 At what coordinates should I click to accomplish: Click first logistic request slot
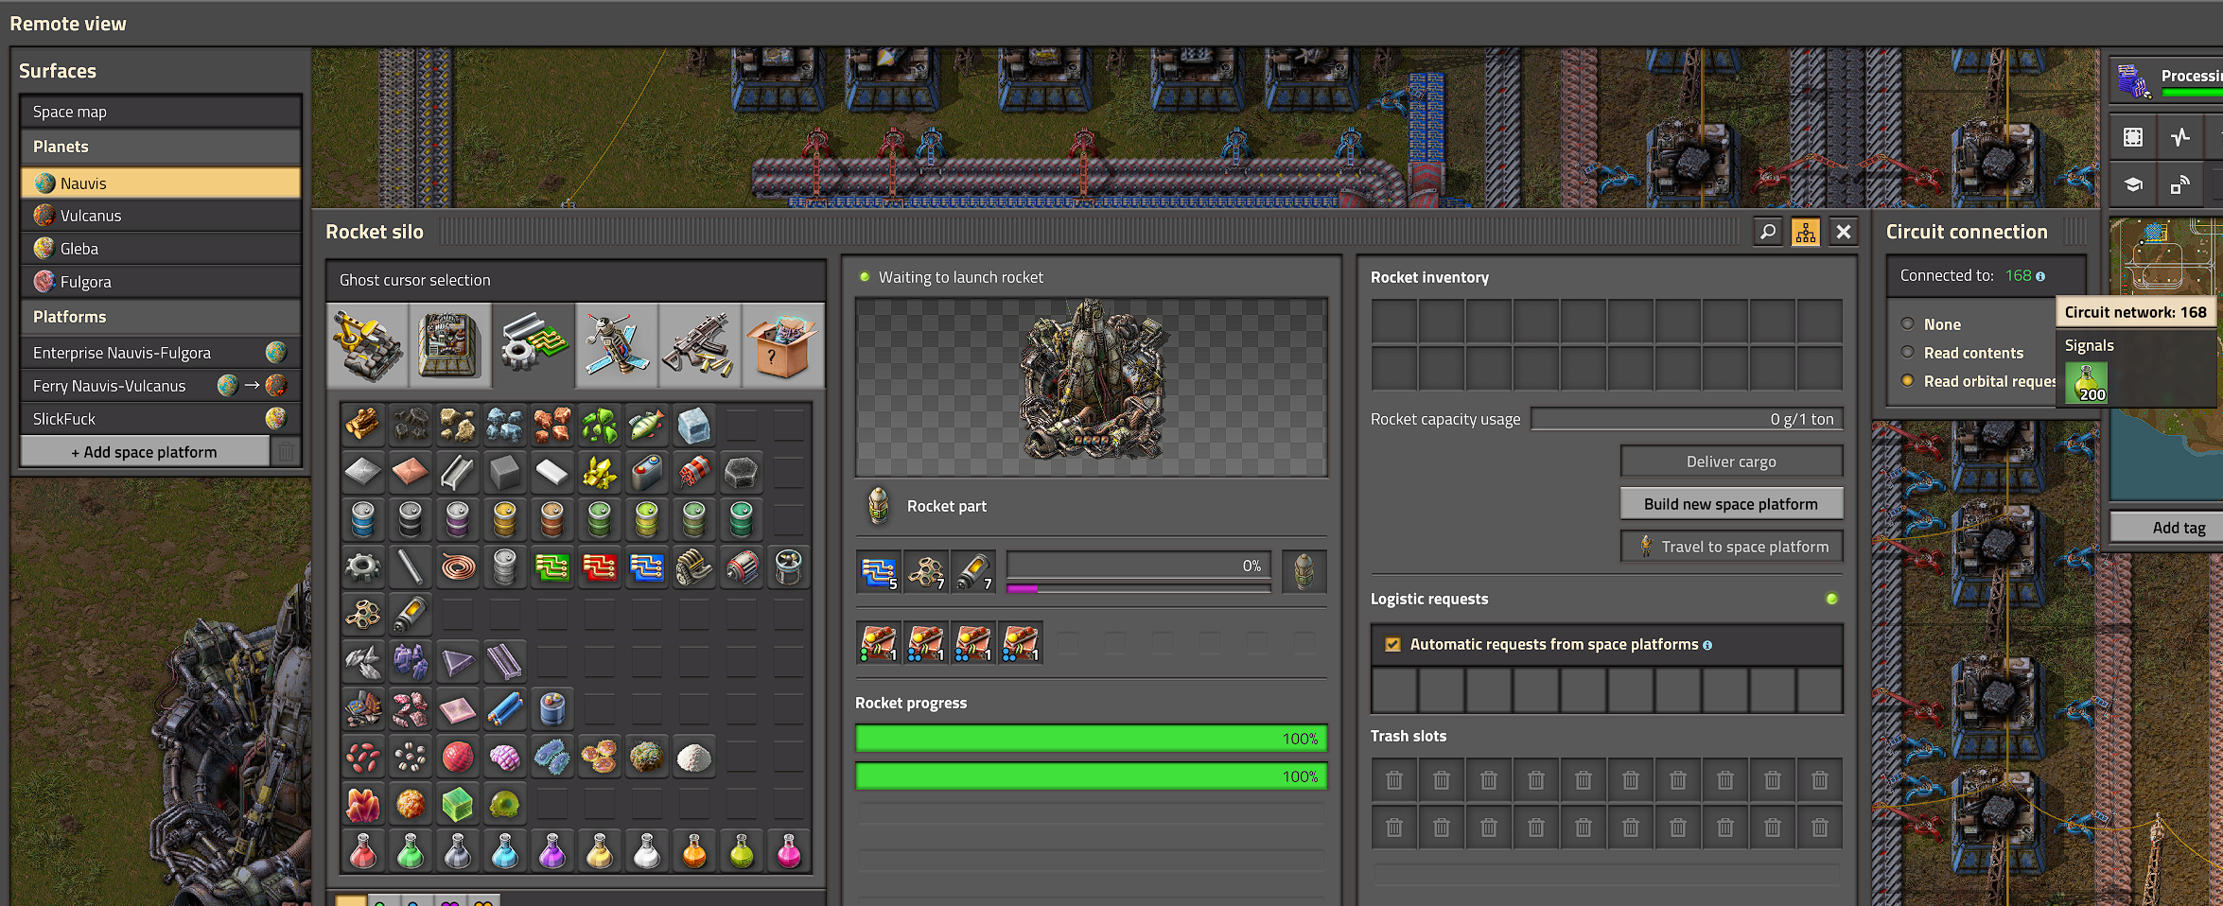pyautogui.click(x=1394, y=690)
